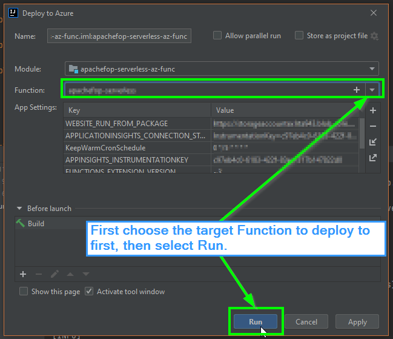Screen dimensions: 393x339
Task: Add a before launch task
Action: tap(23, 274)
